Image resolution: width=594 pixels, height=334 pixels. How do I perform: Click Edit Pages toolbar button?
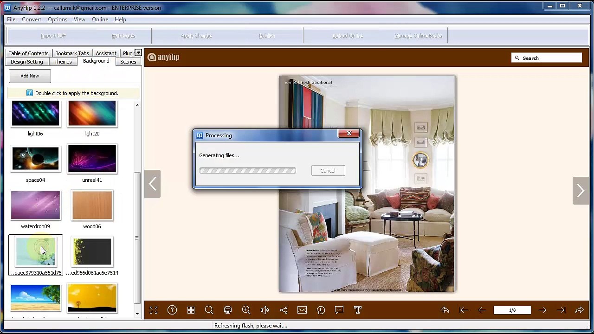123,36
